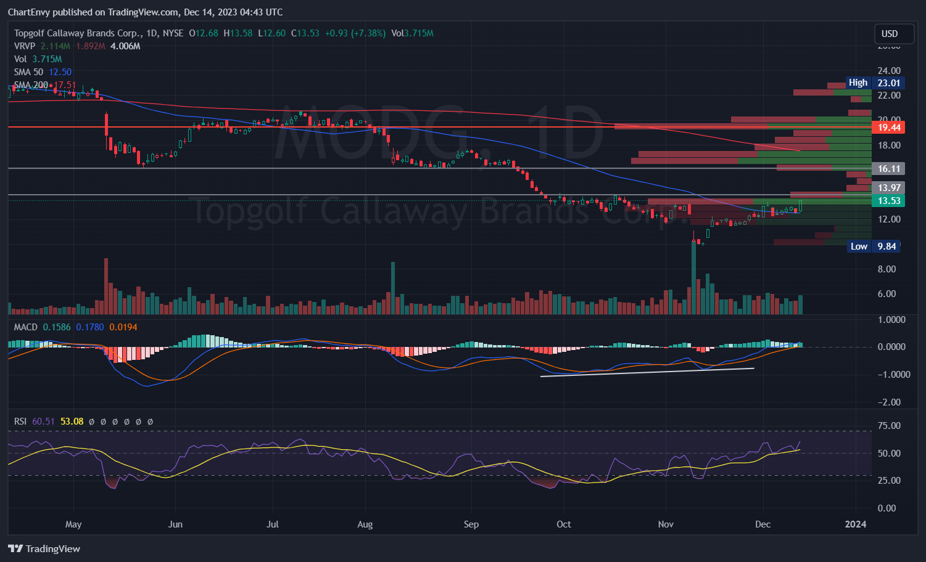Select the Vol 3.715M indicator legend
Screen dimensions: 926x562
pos(38,59)
